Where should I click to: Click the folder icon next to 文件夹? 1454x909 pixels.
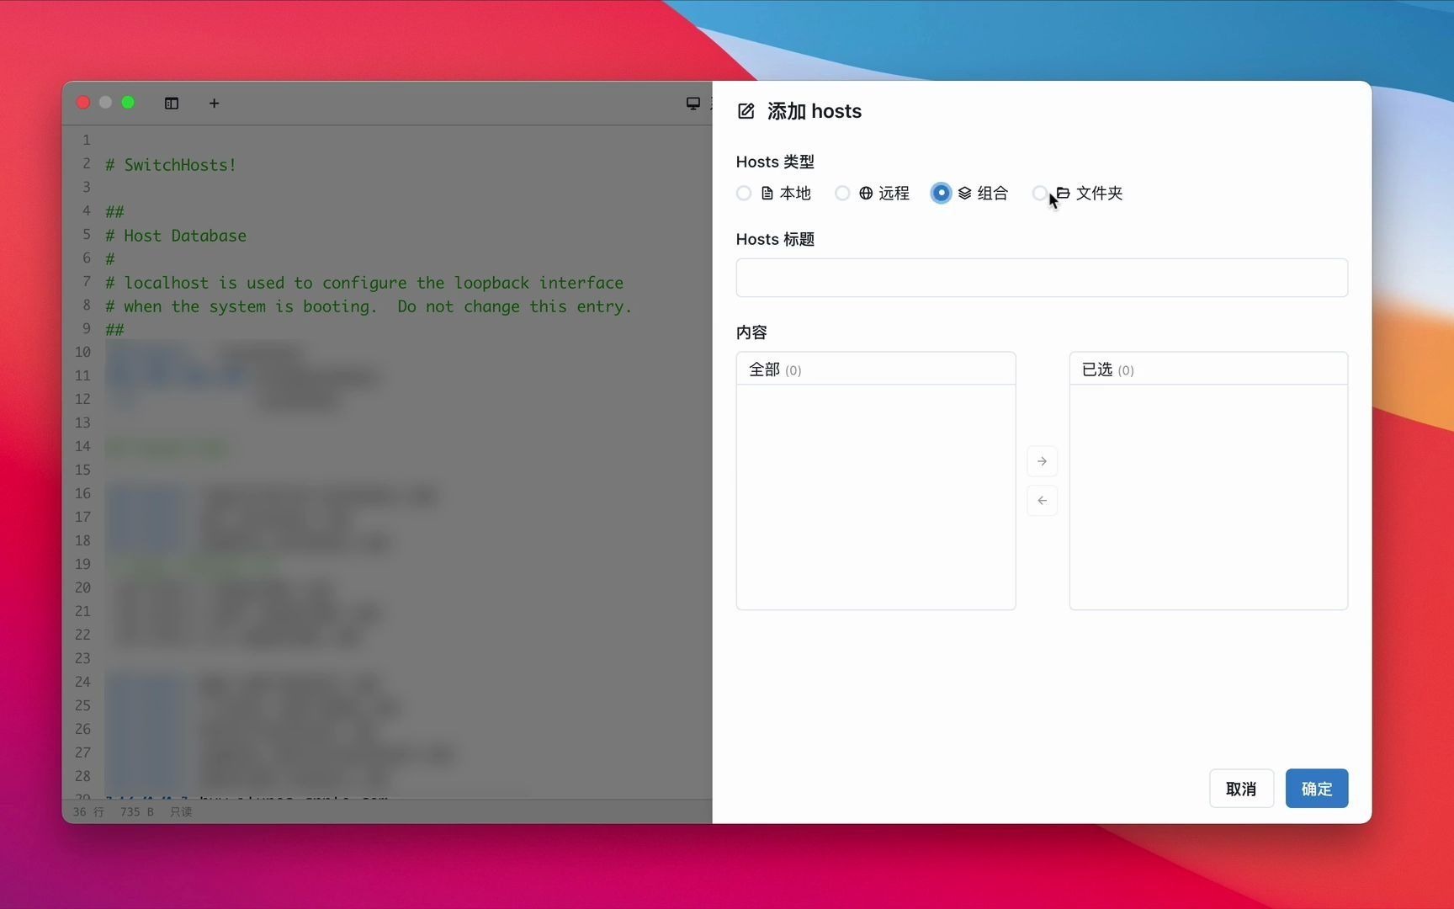click(1064, 194)
